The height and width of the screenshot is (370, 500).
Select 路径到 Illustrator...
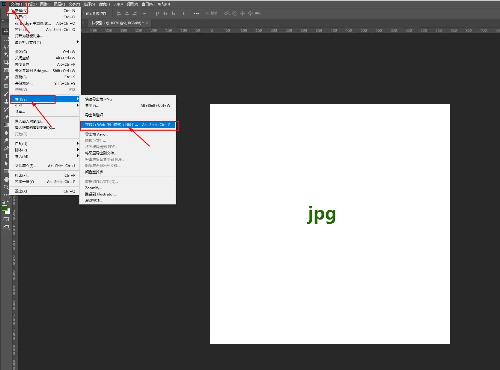(x=128, y=194)
